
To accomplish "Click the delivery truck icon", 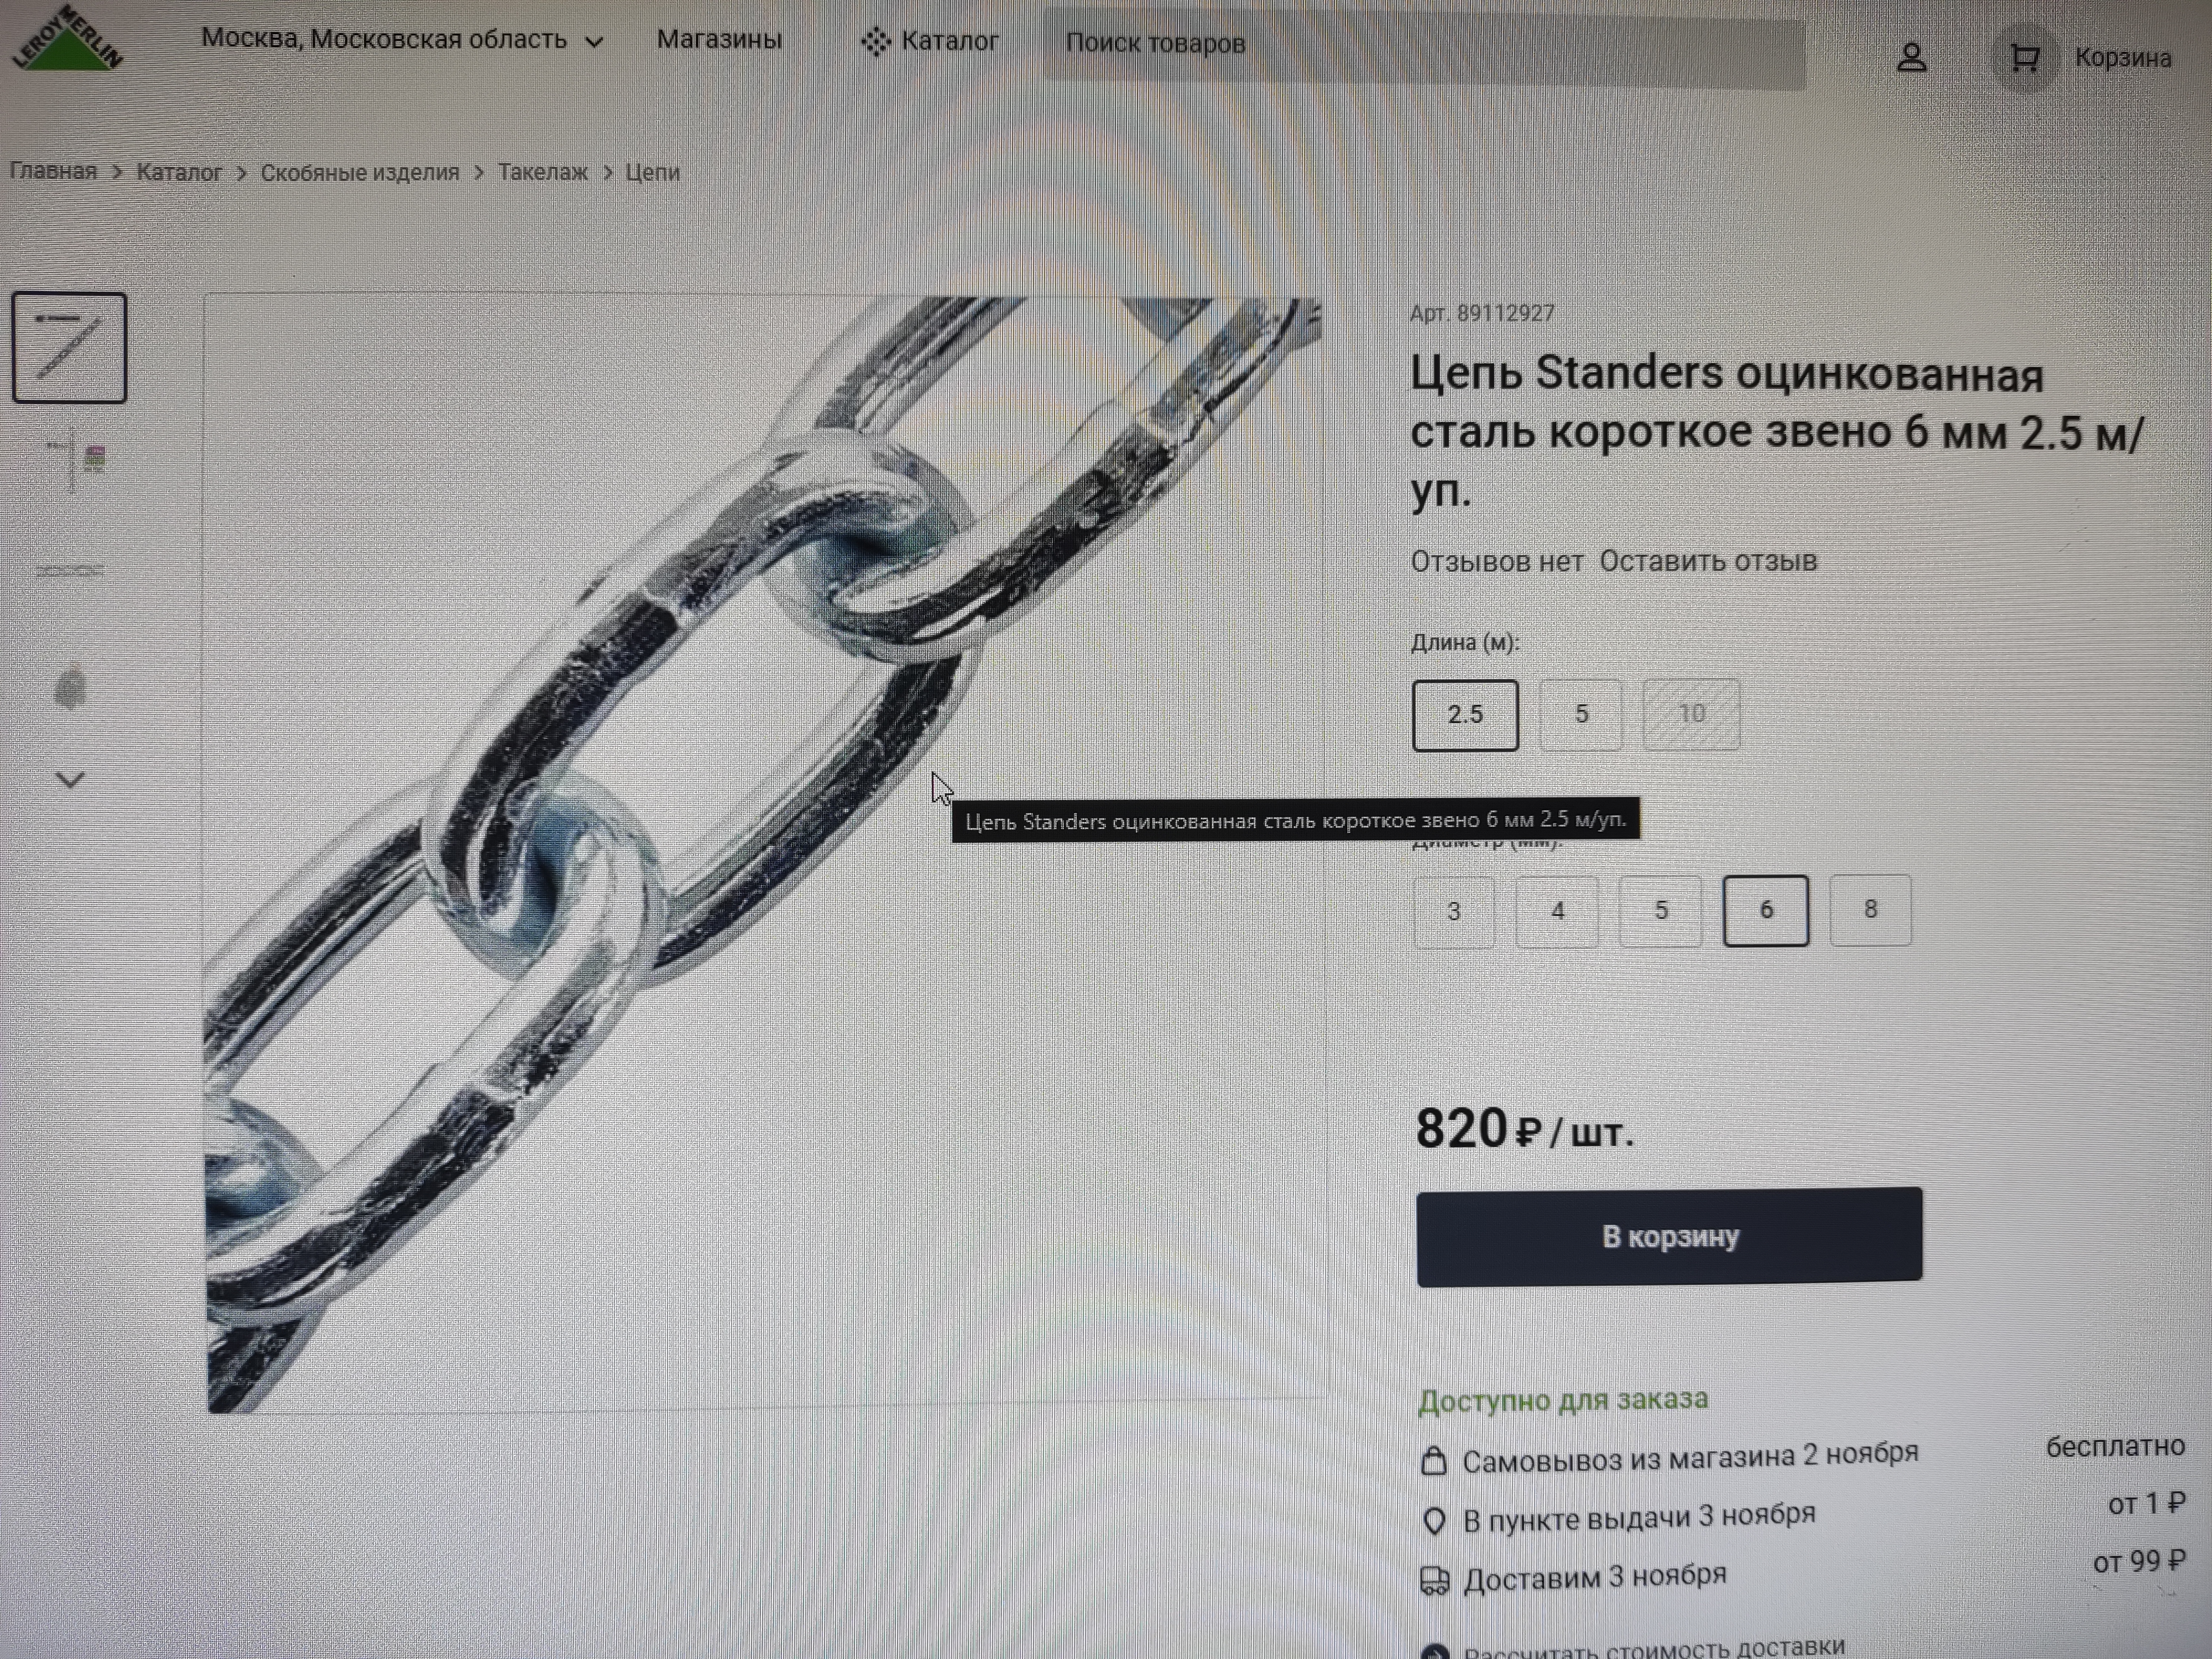I will (1434, 1580).
